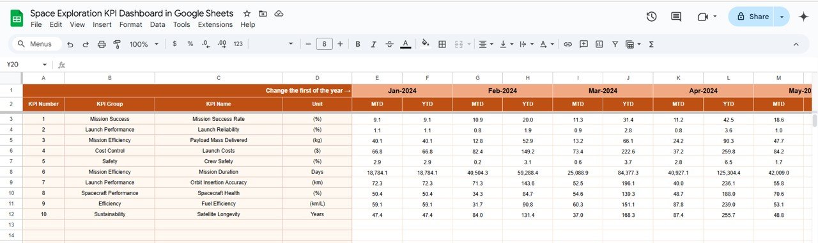Open the horizontal align dropdown
The image size is (818, 243).
(x=486, y=44)
